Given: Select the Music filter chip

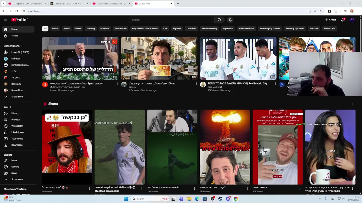Looking at the screenshot, I should (55, 28).
